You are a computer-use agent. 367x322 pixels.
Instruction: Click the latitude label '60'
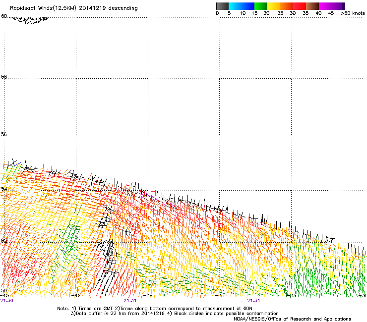(4, 16)
